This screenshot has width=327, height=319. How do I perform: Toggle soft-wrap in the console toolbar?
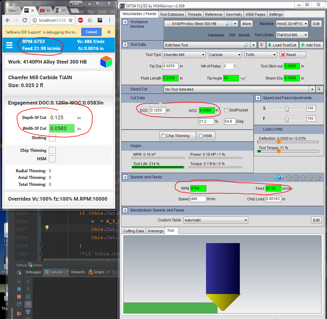(28, 297)
